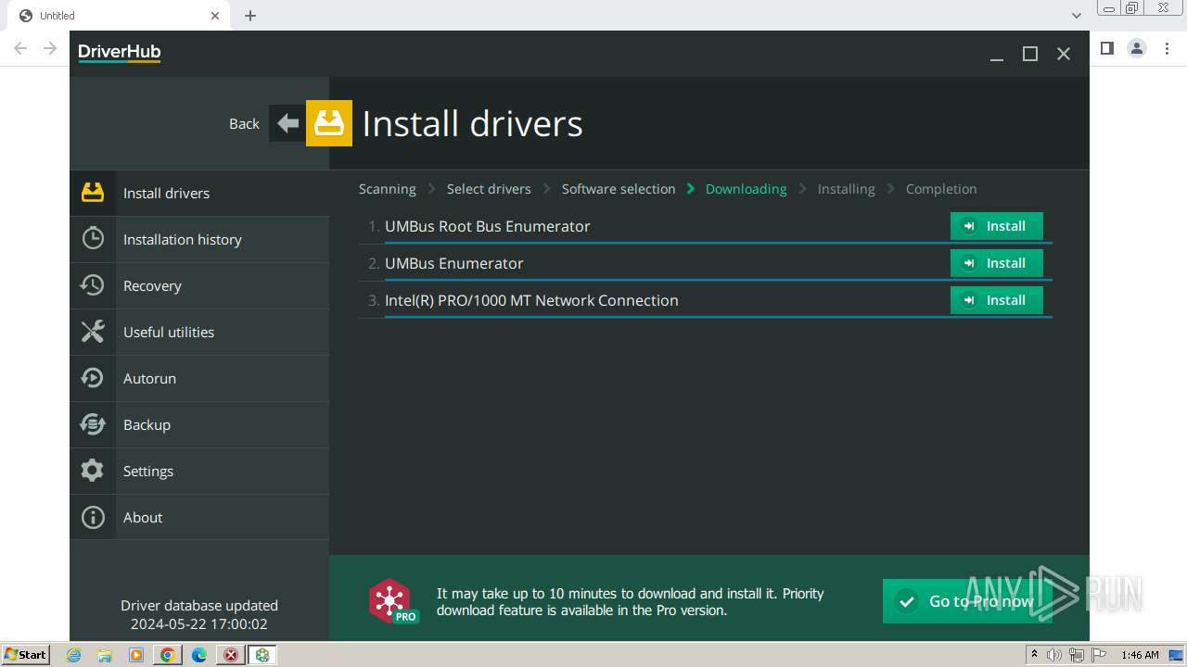Viewport: 1187px width, 667px height.
Task: Close the Untitled browser tab
Action: pos(215,16)
